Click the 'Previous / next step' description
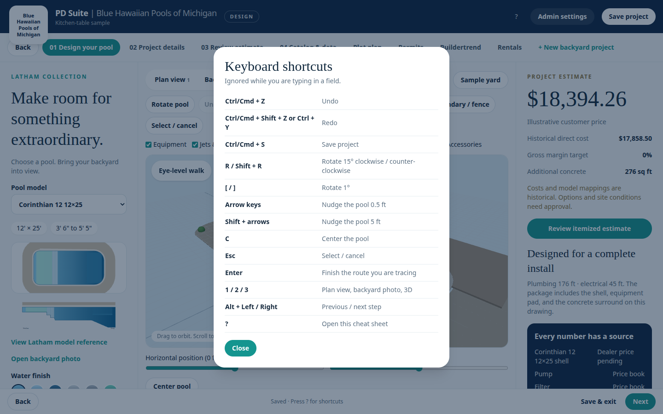This screenshot has width=663, height=414. [351, 307]
